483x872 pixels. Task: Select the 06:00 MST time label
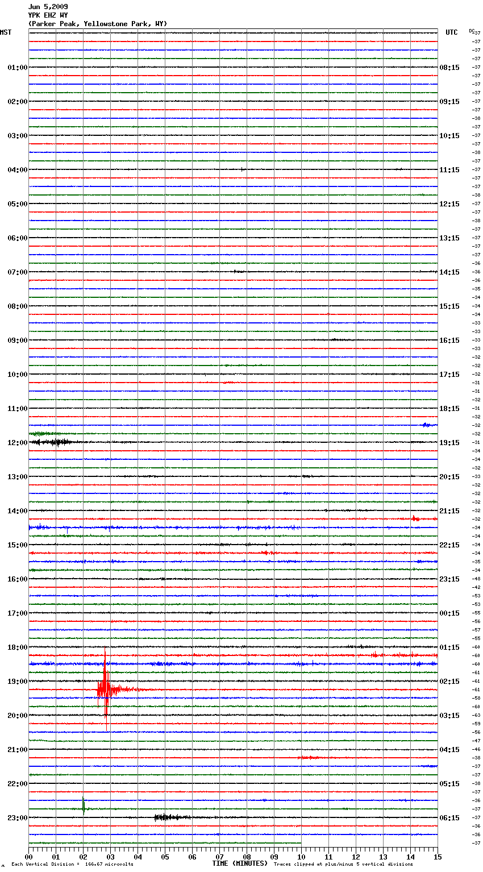pos(18,238)
